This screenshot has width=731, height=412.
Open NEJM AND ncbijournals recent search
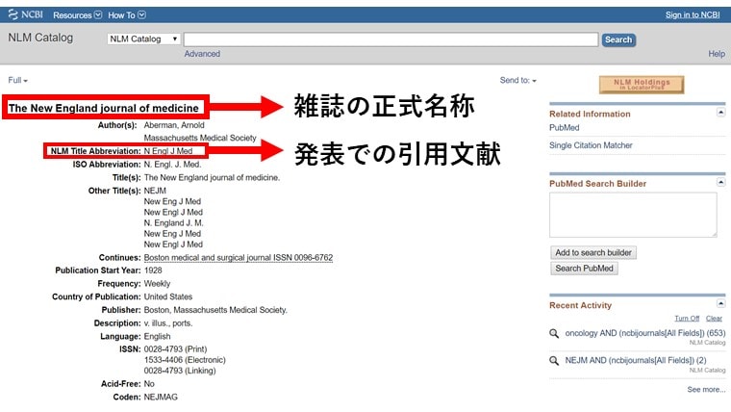coord(636,360)
